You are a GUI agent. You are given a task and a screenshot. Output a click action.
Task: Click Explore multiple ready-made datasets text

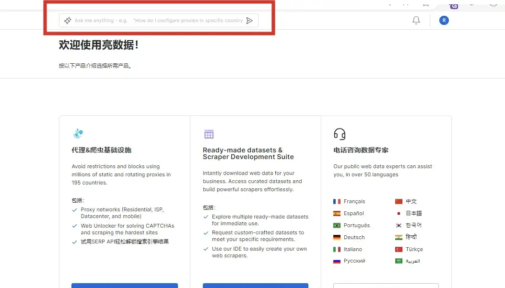tap(260, 220)
